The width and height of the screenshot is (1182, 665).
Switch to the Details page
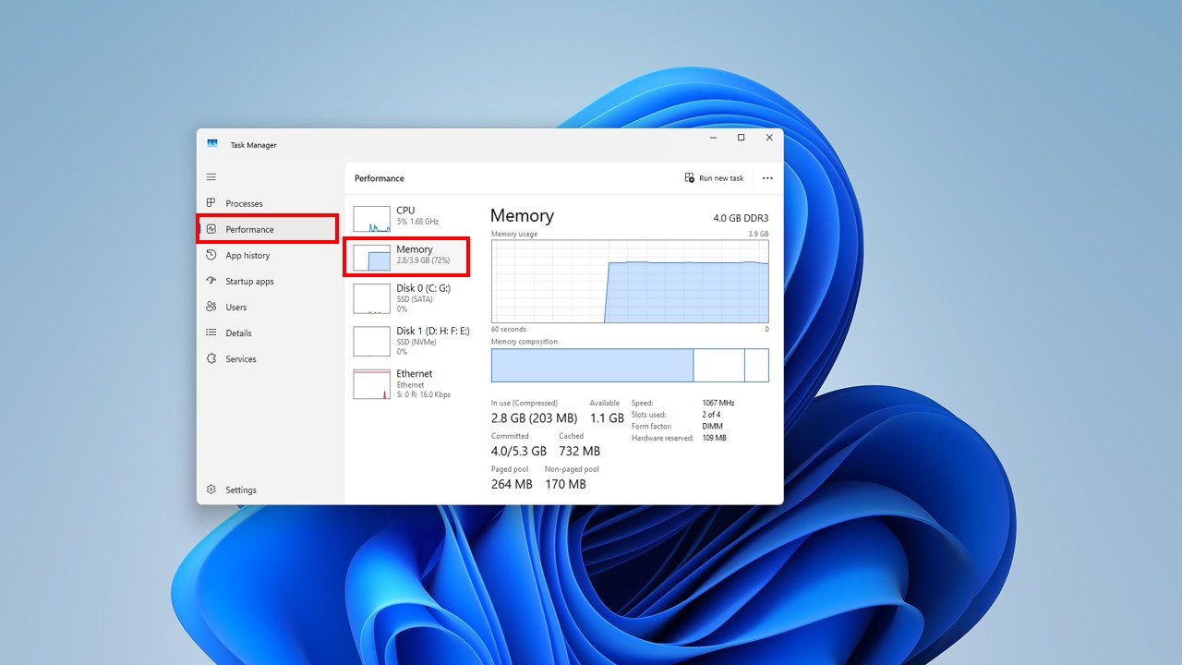(x=237, y=333)
